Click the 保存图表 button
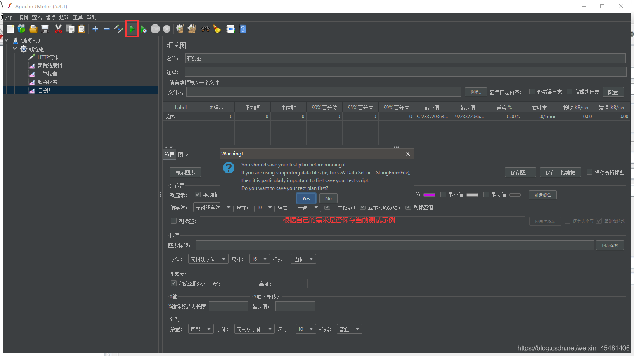The image size is (634, 356). pyautogui.click(x=520, y=172)
